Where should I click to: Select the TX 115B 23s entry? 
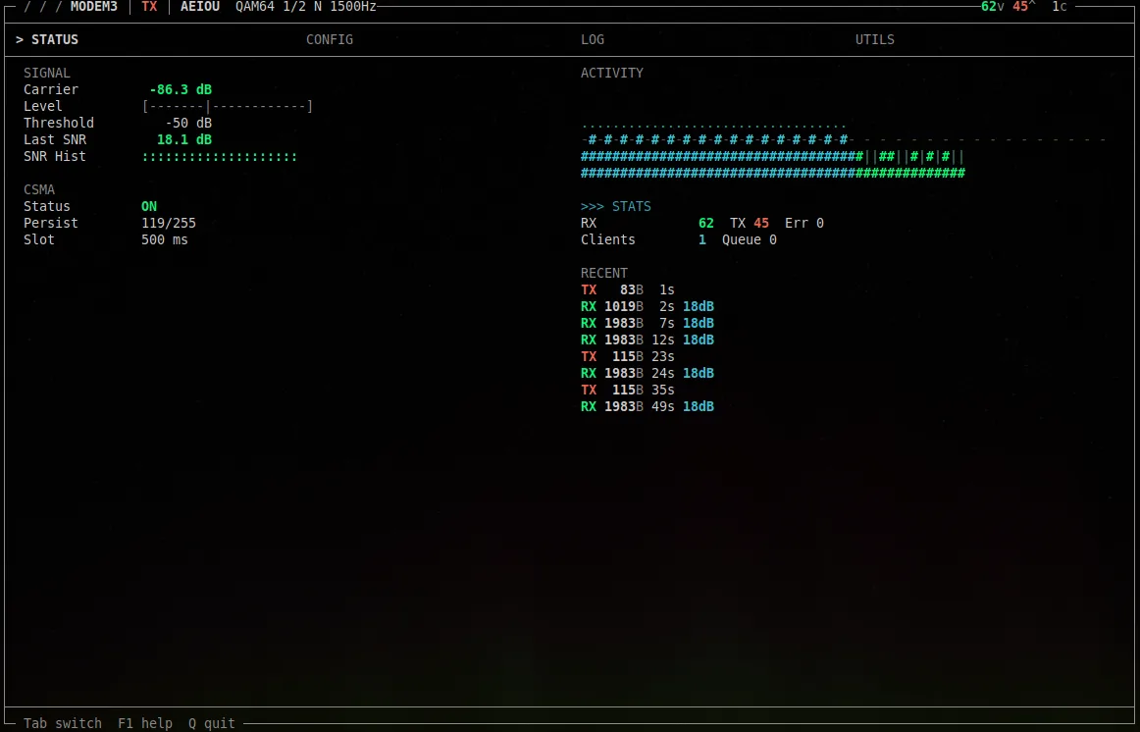pos(628,357)
